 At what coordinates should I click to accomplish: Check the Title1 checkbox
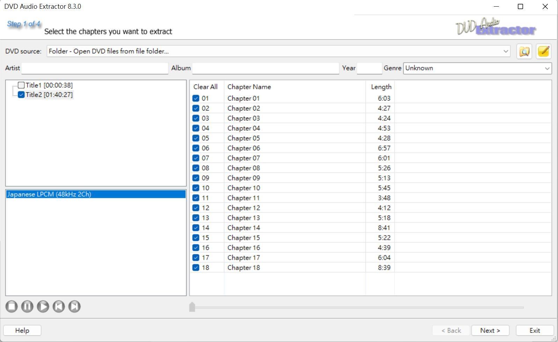(21, 85)
